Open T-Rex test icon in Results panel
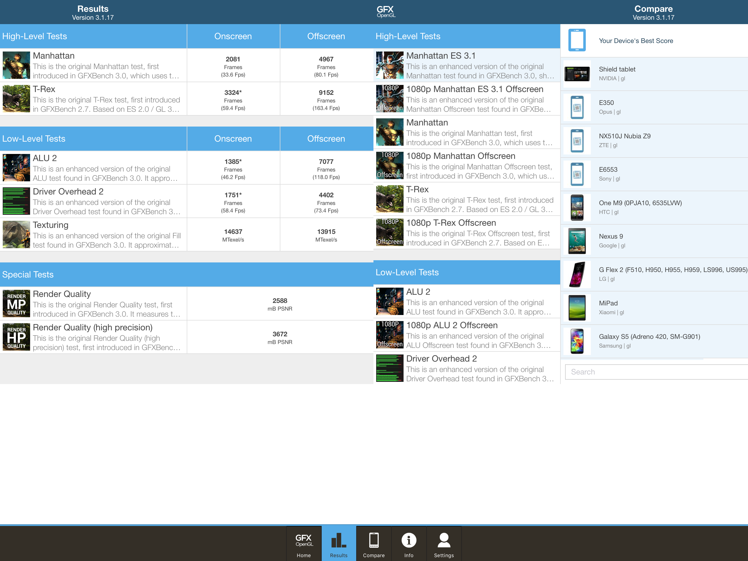This screenshot has width=748, height=561. point(16,98)
